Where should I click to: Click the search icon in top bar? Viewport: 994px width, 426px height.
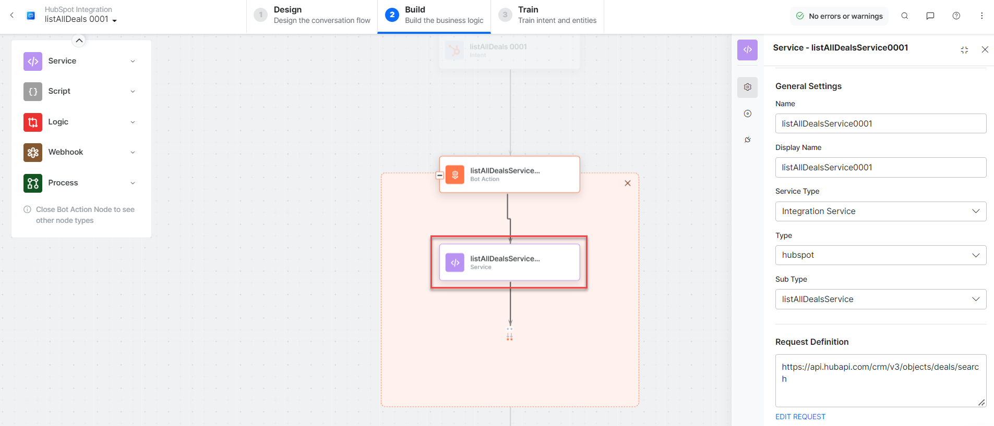tap(904, 16)
